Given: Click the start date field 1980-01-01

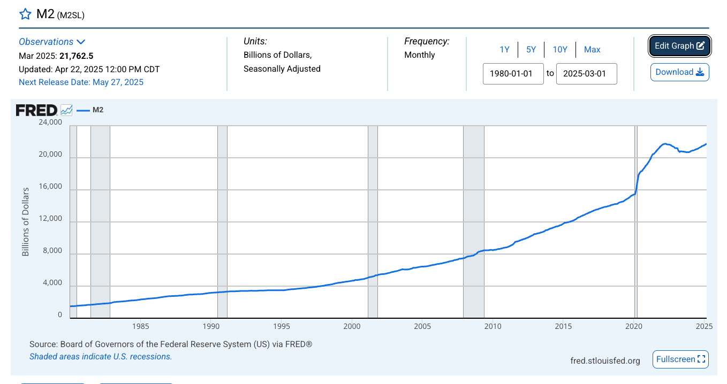Looking at the screenshot, I should pyautogui.click(x=513, y=73).
